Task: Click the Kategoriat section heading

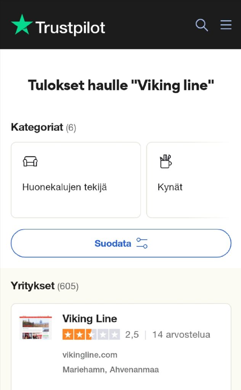Action: (x=37, y=127)
